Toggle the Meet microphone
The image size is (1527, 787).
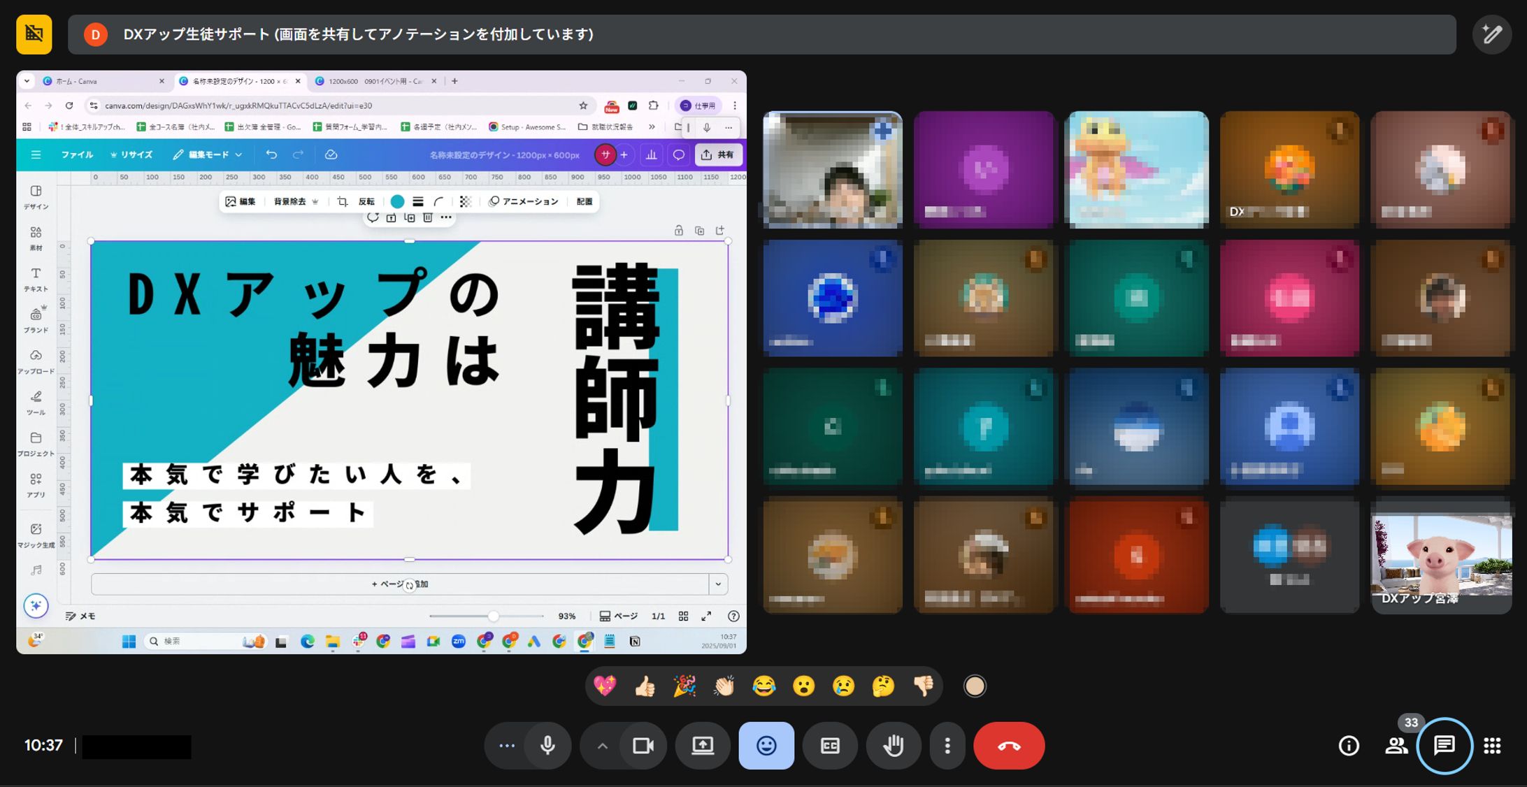(x=548, y=746)
